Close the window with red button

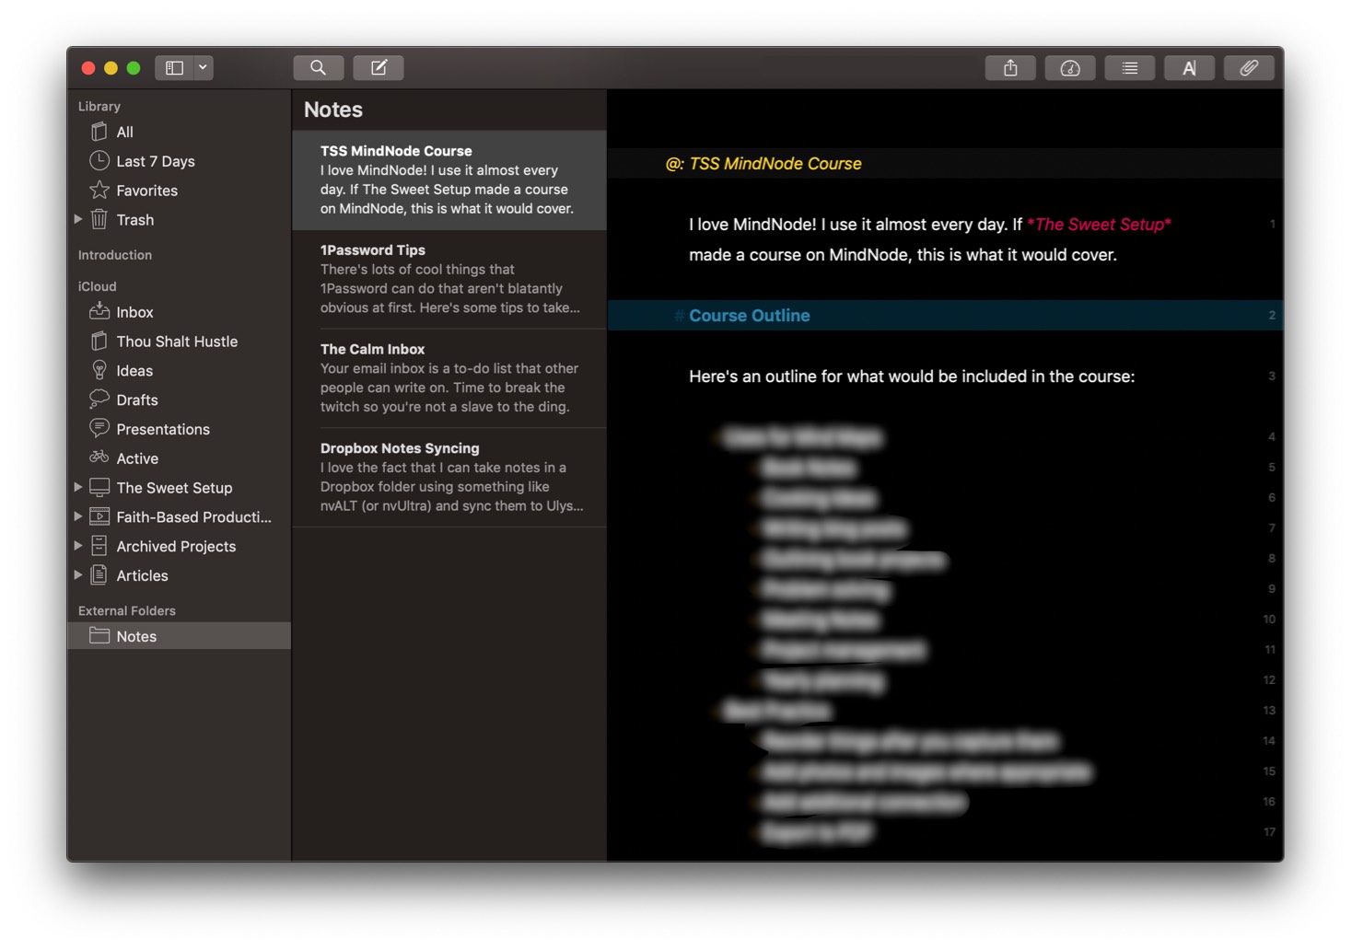(88, 67)
